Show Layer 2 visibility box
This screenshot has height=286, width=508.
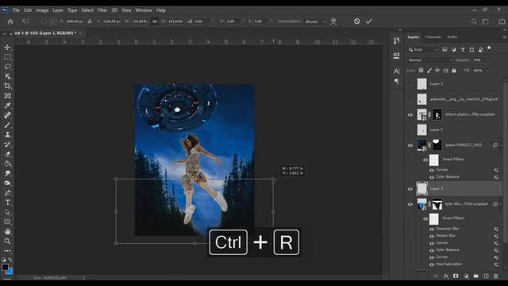(x=410, y=84)
